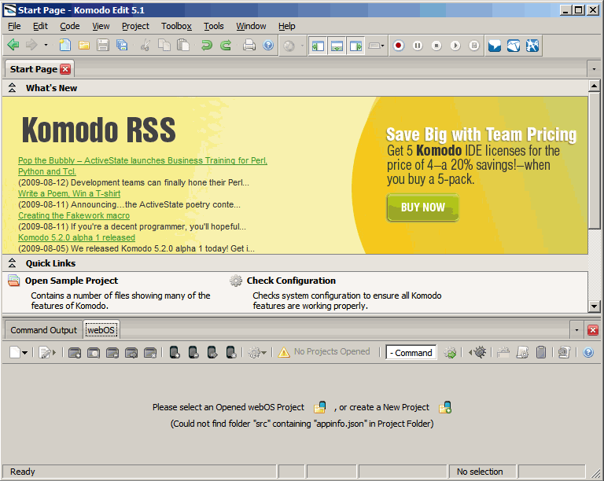Go back using the green left arrow

coord(13,46)
